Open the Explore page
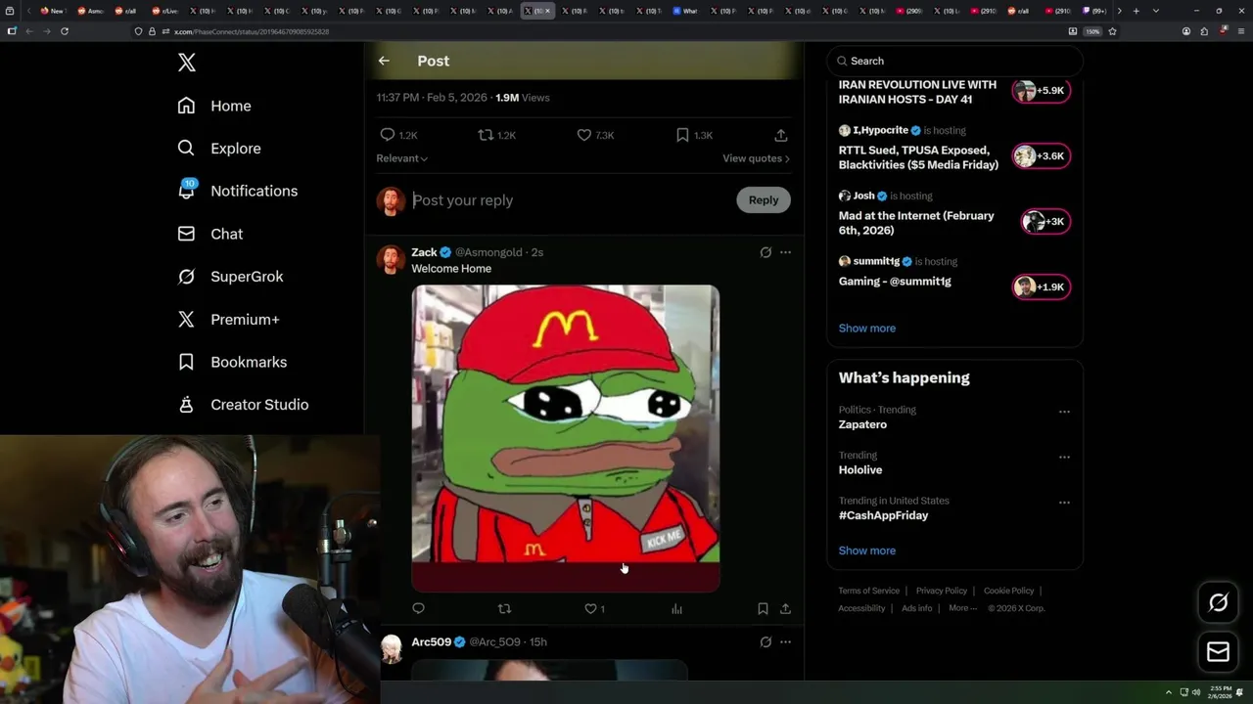 [x=218, y=149]
